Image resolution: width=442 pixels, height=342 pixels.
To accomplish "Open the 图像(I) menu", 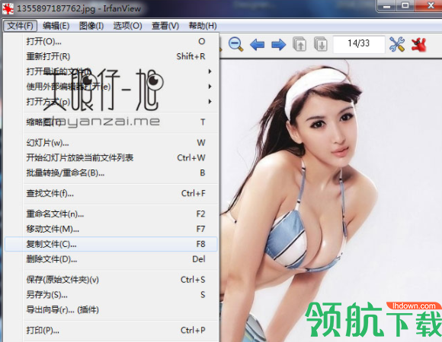I will 91,26.
